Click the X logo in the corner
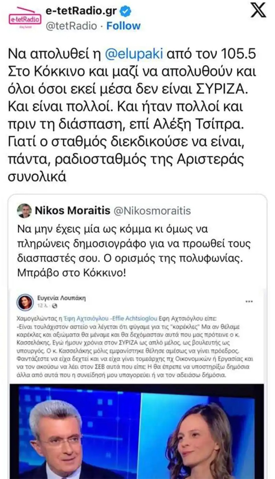Screen dimensions: 275x479 click(x=258, y=10)
